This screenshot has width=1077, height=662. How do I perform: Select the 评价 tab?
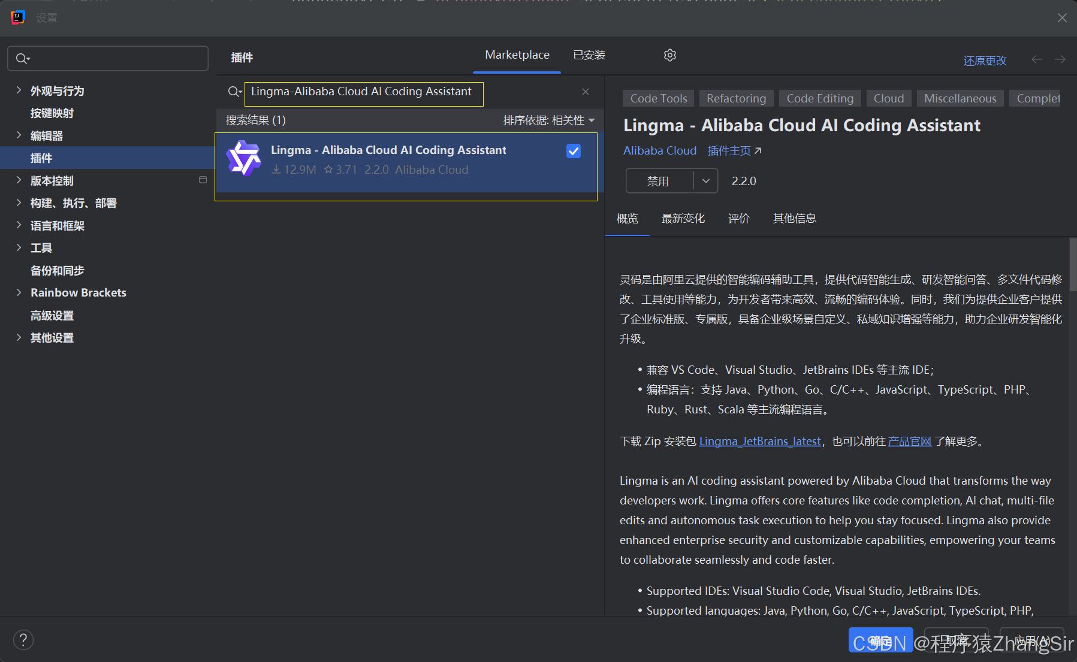(739, 219)
